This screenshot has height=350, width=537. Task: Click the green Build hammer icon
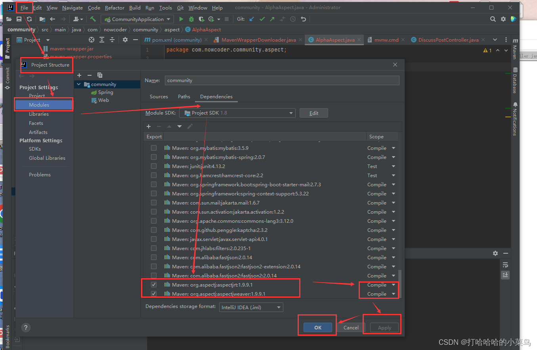93,19
